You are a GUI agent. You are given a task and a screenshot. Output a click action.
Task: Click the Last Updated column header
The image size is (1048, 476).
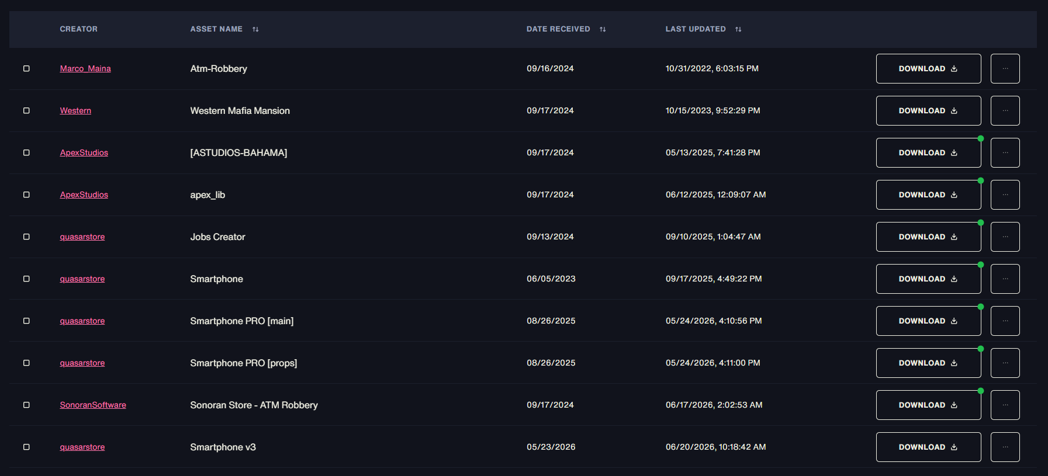[696, 29]
